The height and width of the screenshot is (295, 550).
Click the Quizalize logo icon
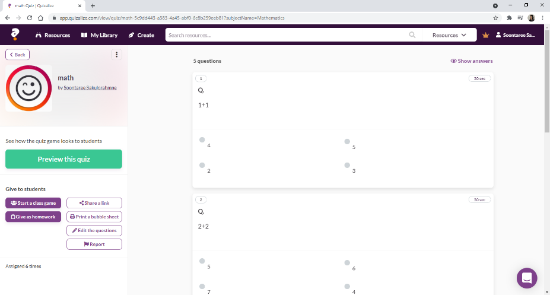tap(15, 34)
